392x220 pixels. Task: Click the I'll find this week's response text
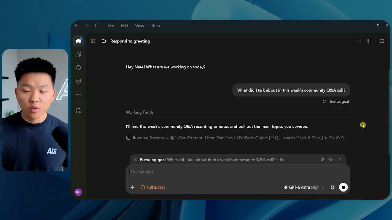217,127
